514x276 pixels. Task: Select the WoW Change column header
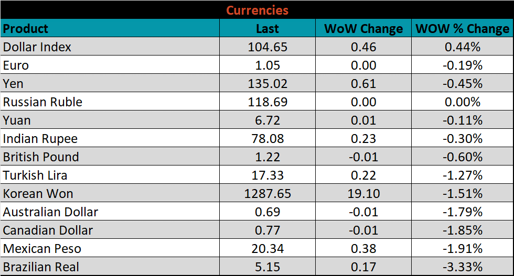coord(363,28)
